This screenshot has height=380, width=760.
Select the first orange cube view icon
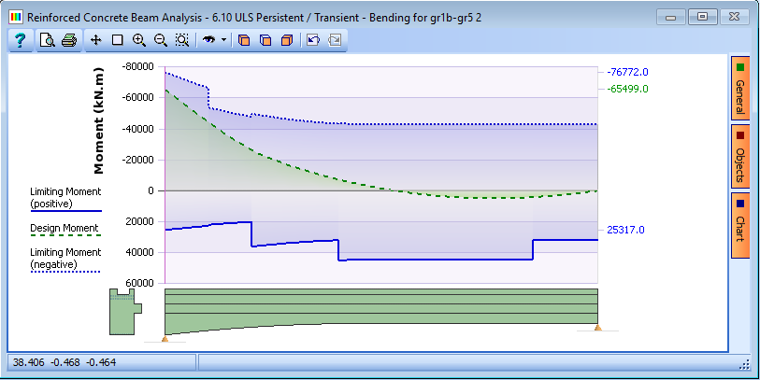pyautogui.click(x=244, y=40)
